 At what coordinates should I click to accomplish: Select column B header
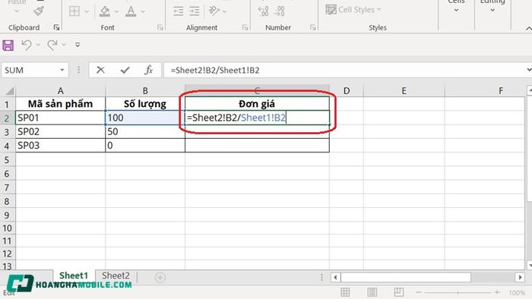(145, 91)
